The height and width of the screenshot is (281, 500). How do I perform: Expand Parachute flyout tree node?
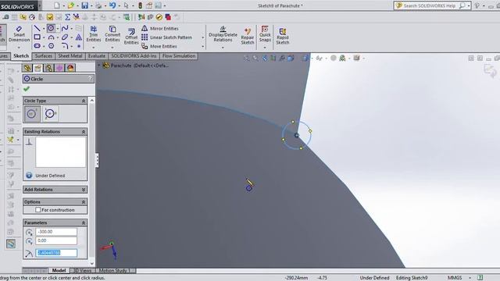tap(99, 66)
